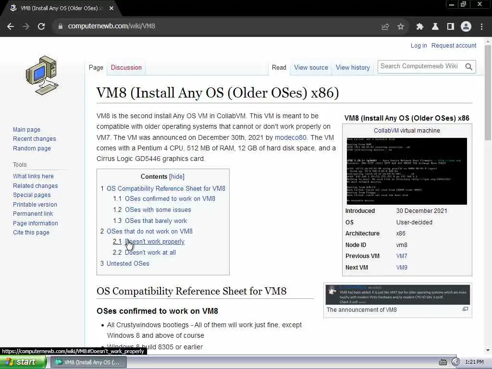This screenshot has width=492, height=369.
Task: Select the Read tab
Action: click(x=279, y=68)
